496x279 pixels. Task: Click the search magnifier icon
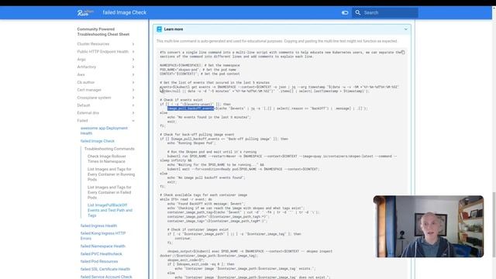pyautogui.click(x=358, y=12)
